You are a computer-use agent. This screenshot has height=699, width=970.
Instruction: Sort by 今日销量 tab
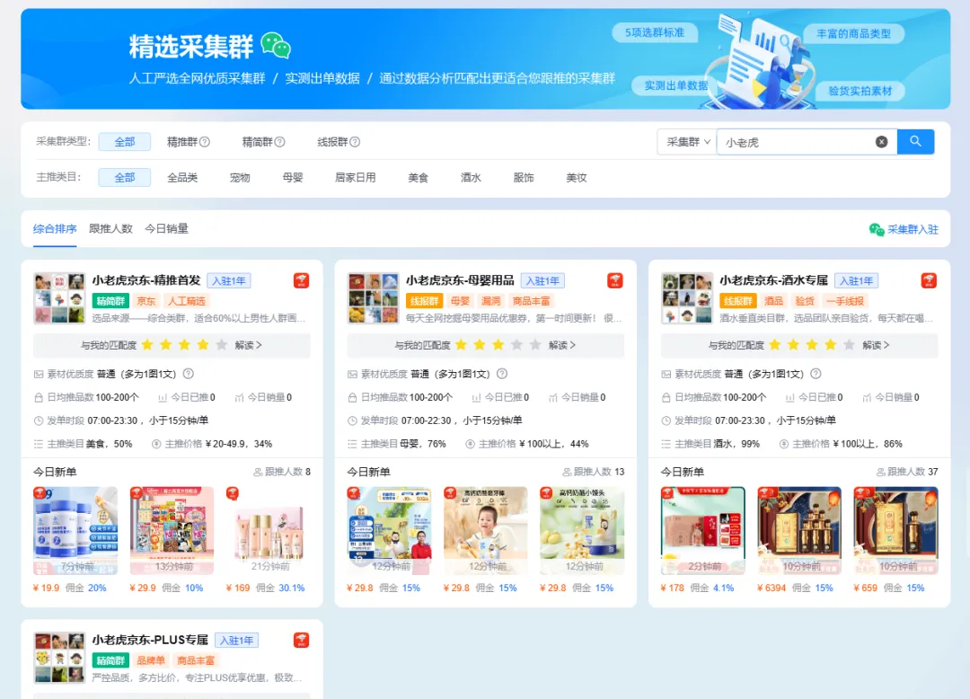tap(166, 229)
